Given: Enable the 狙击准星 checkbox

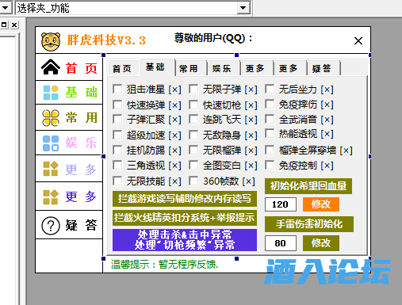Looking at the screenshot, I should [x=117, y=89].
